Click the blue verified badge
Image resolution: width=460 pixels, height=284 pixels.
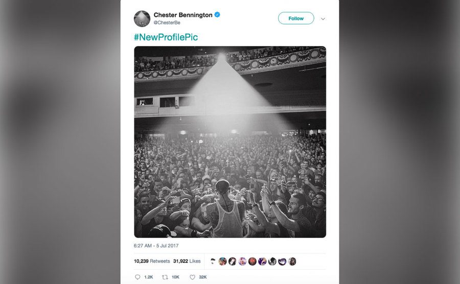[x=217, y=15]
